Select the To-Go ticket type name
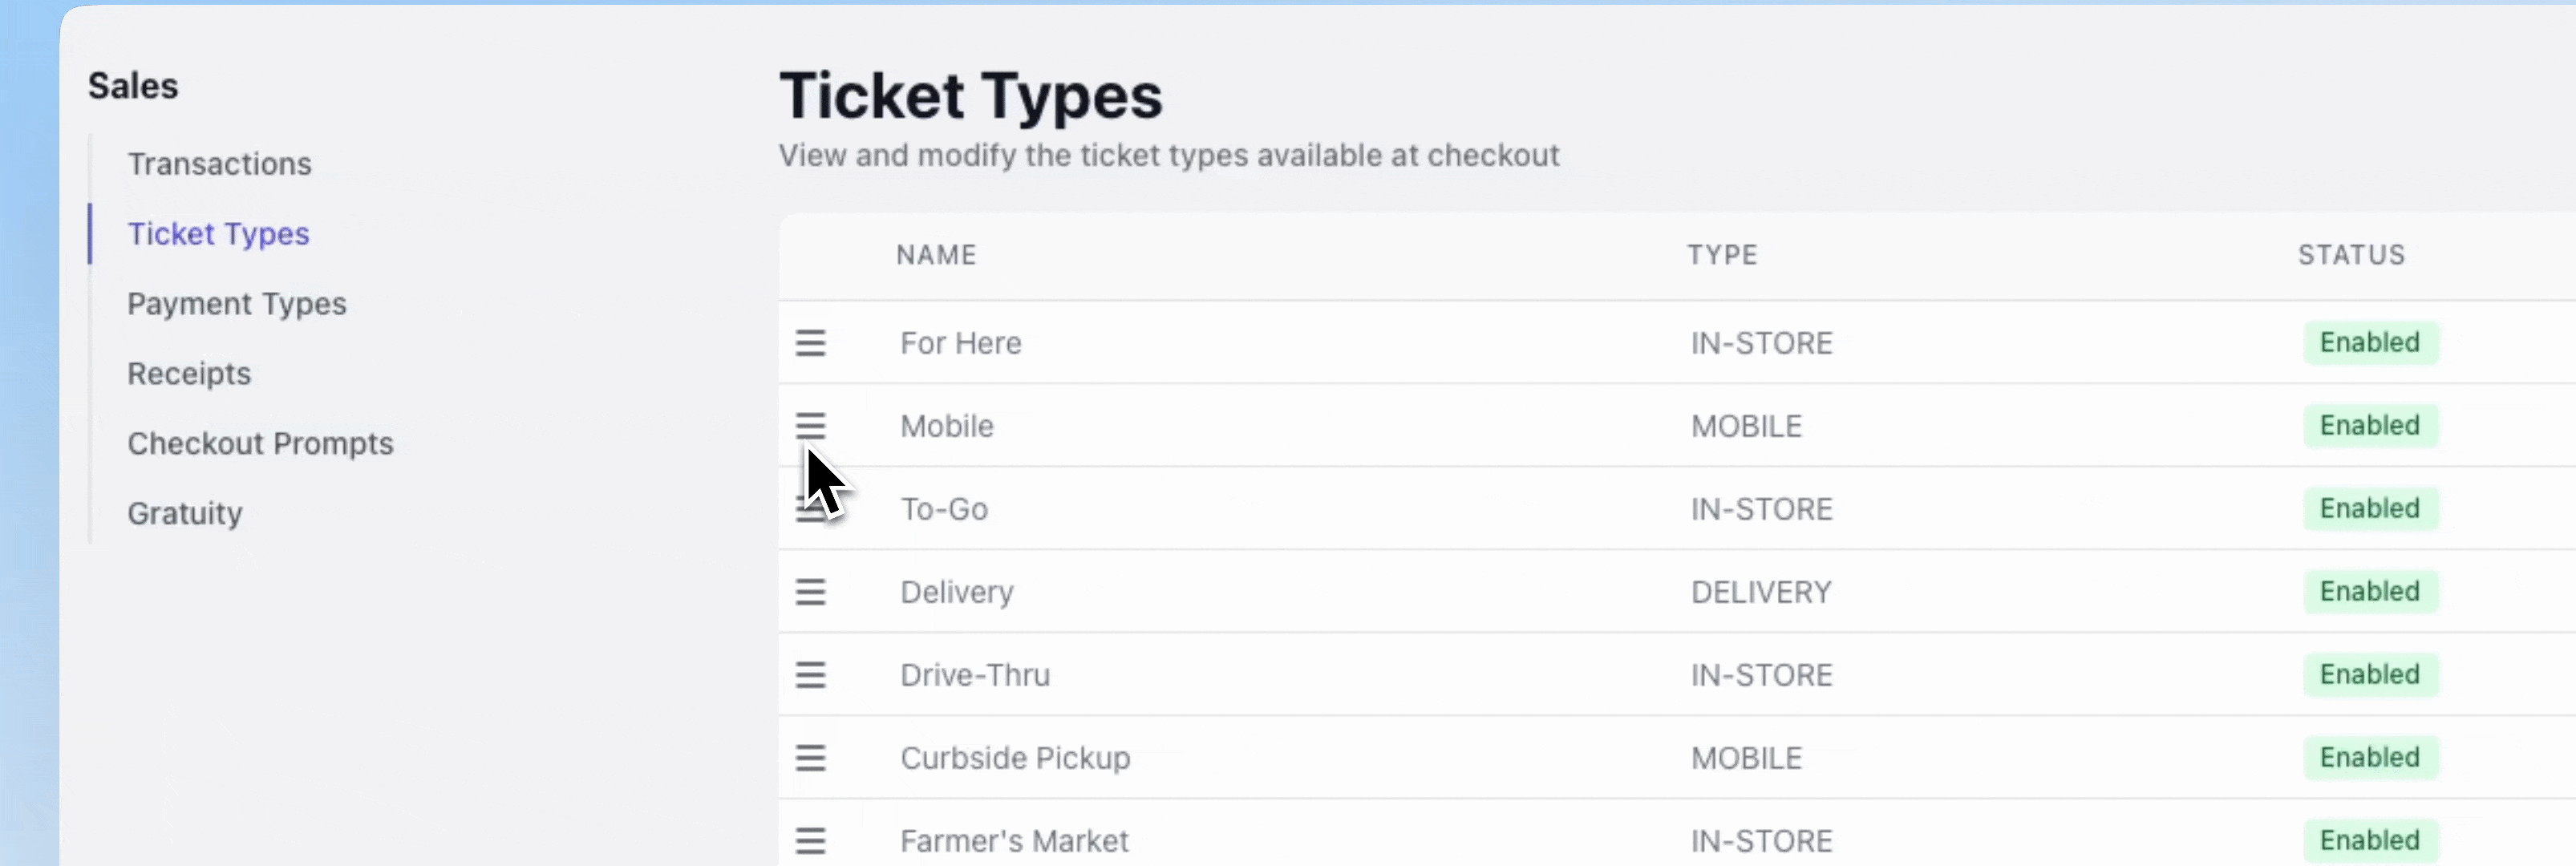This screenshot has width=2576, height=866. click(x=944, y=509)
